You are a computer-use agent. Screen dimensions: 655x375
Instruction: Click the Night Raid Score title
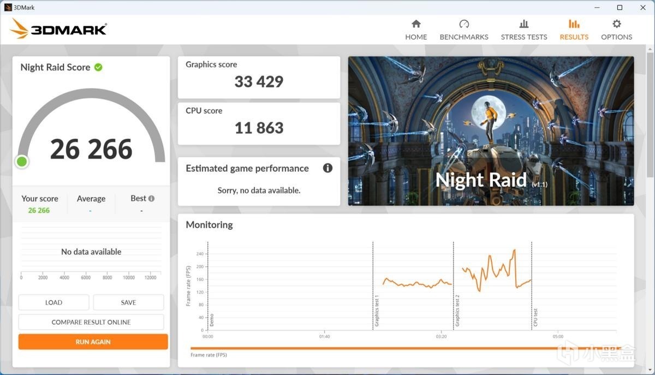click(55, 67)
